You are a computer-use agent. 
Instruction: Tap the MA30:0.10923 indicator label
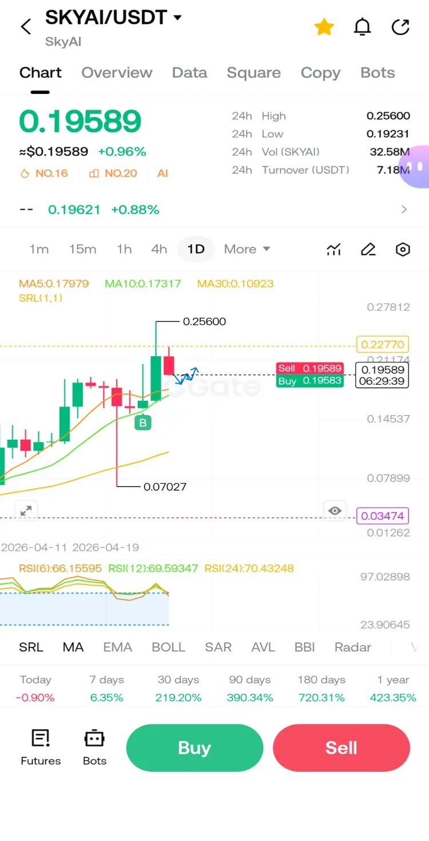[x=235, y=283]
